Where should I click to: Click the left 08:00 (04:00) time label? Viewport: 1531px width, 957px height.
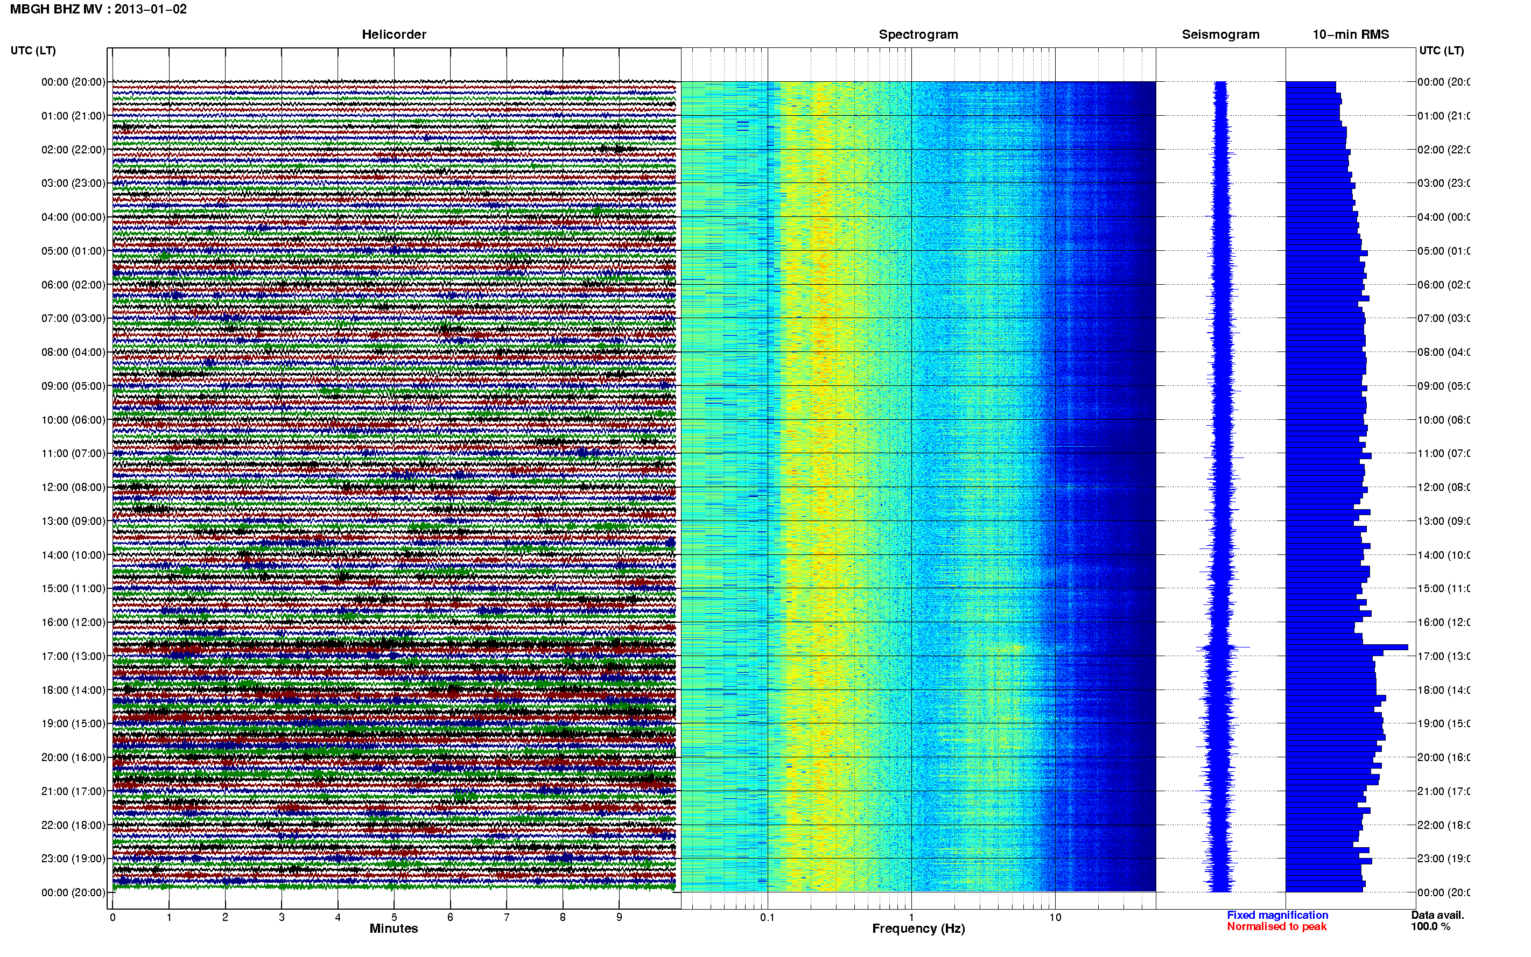tap(73, 352)
